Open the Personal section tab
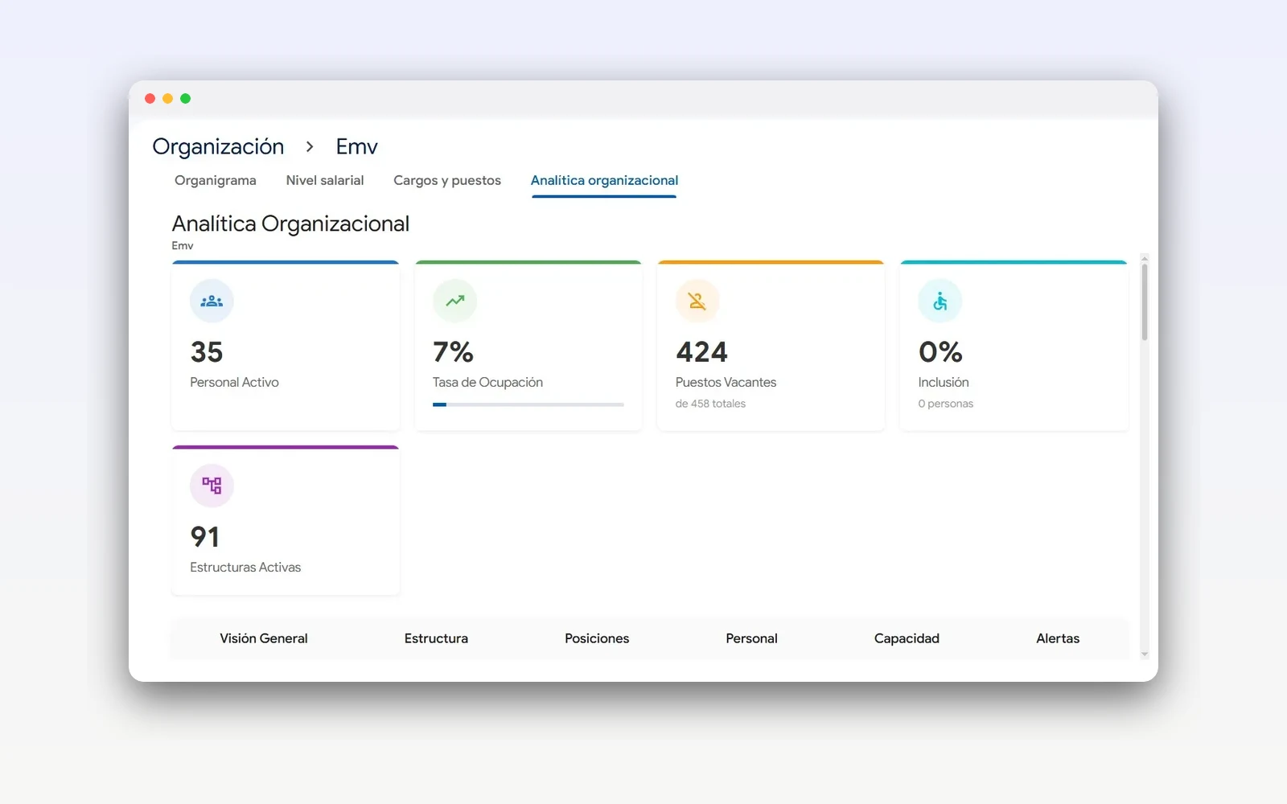Screen dimensions: 1287x804 (x=751, y=638)
